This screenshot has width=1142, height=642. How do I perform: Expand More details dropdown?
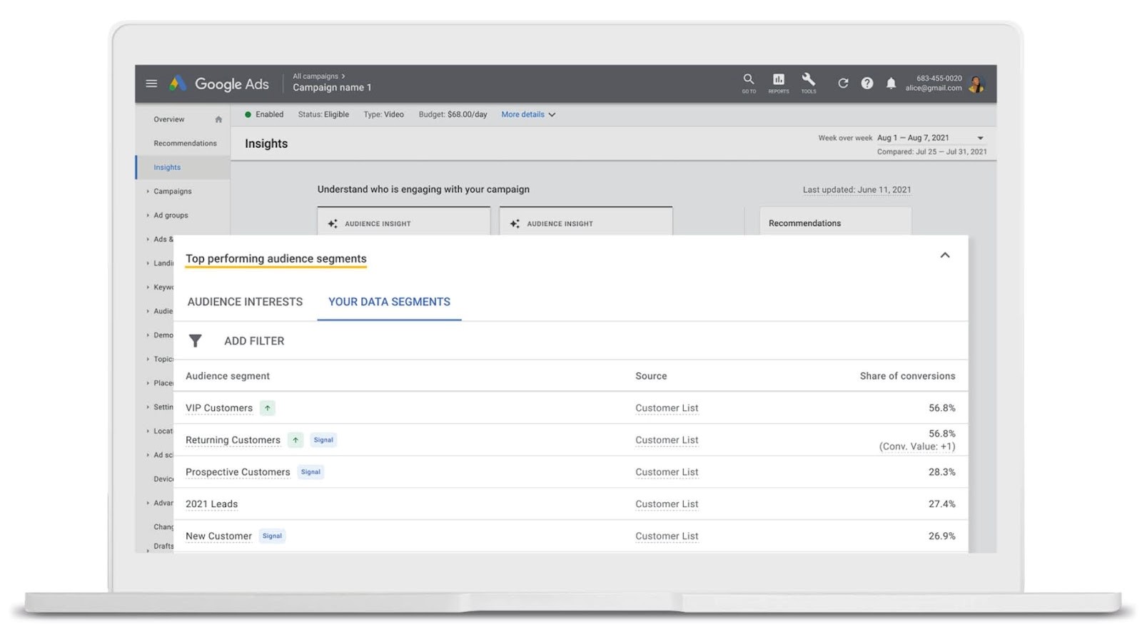[x=528, y=115]
